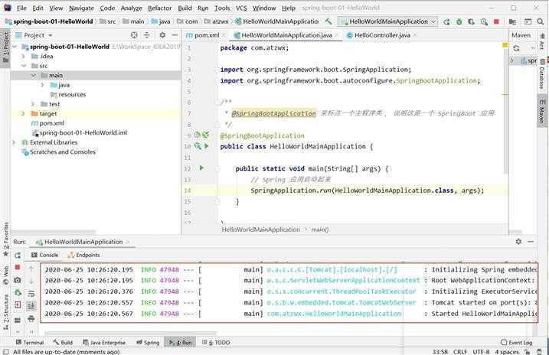Jump down stack trace arrow
Screen dimensions: 549x355
point(31,281)
